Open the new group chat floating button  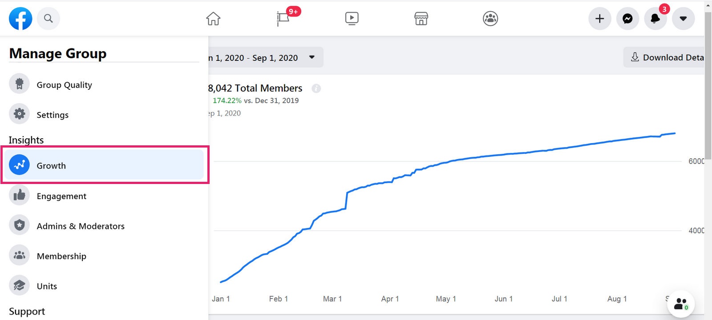681,304
